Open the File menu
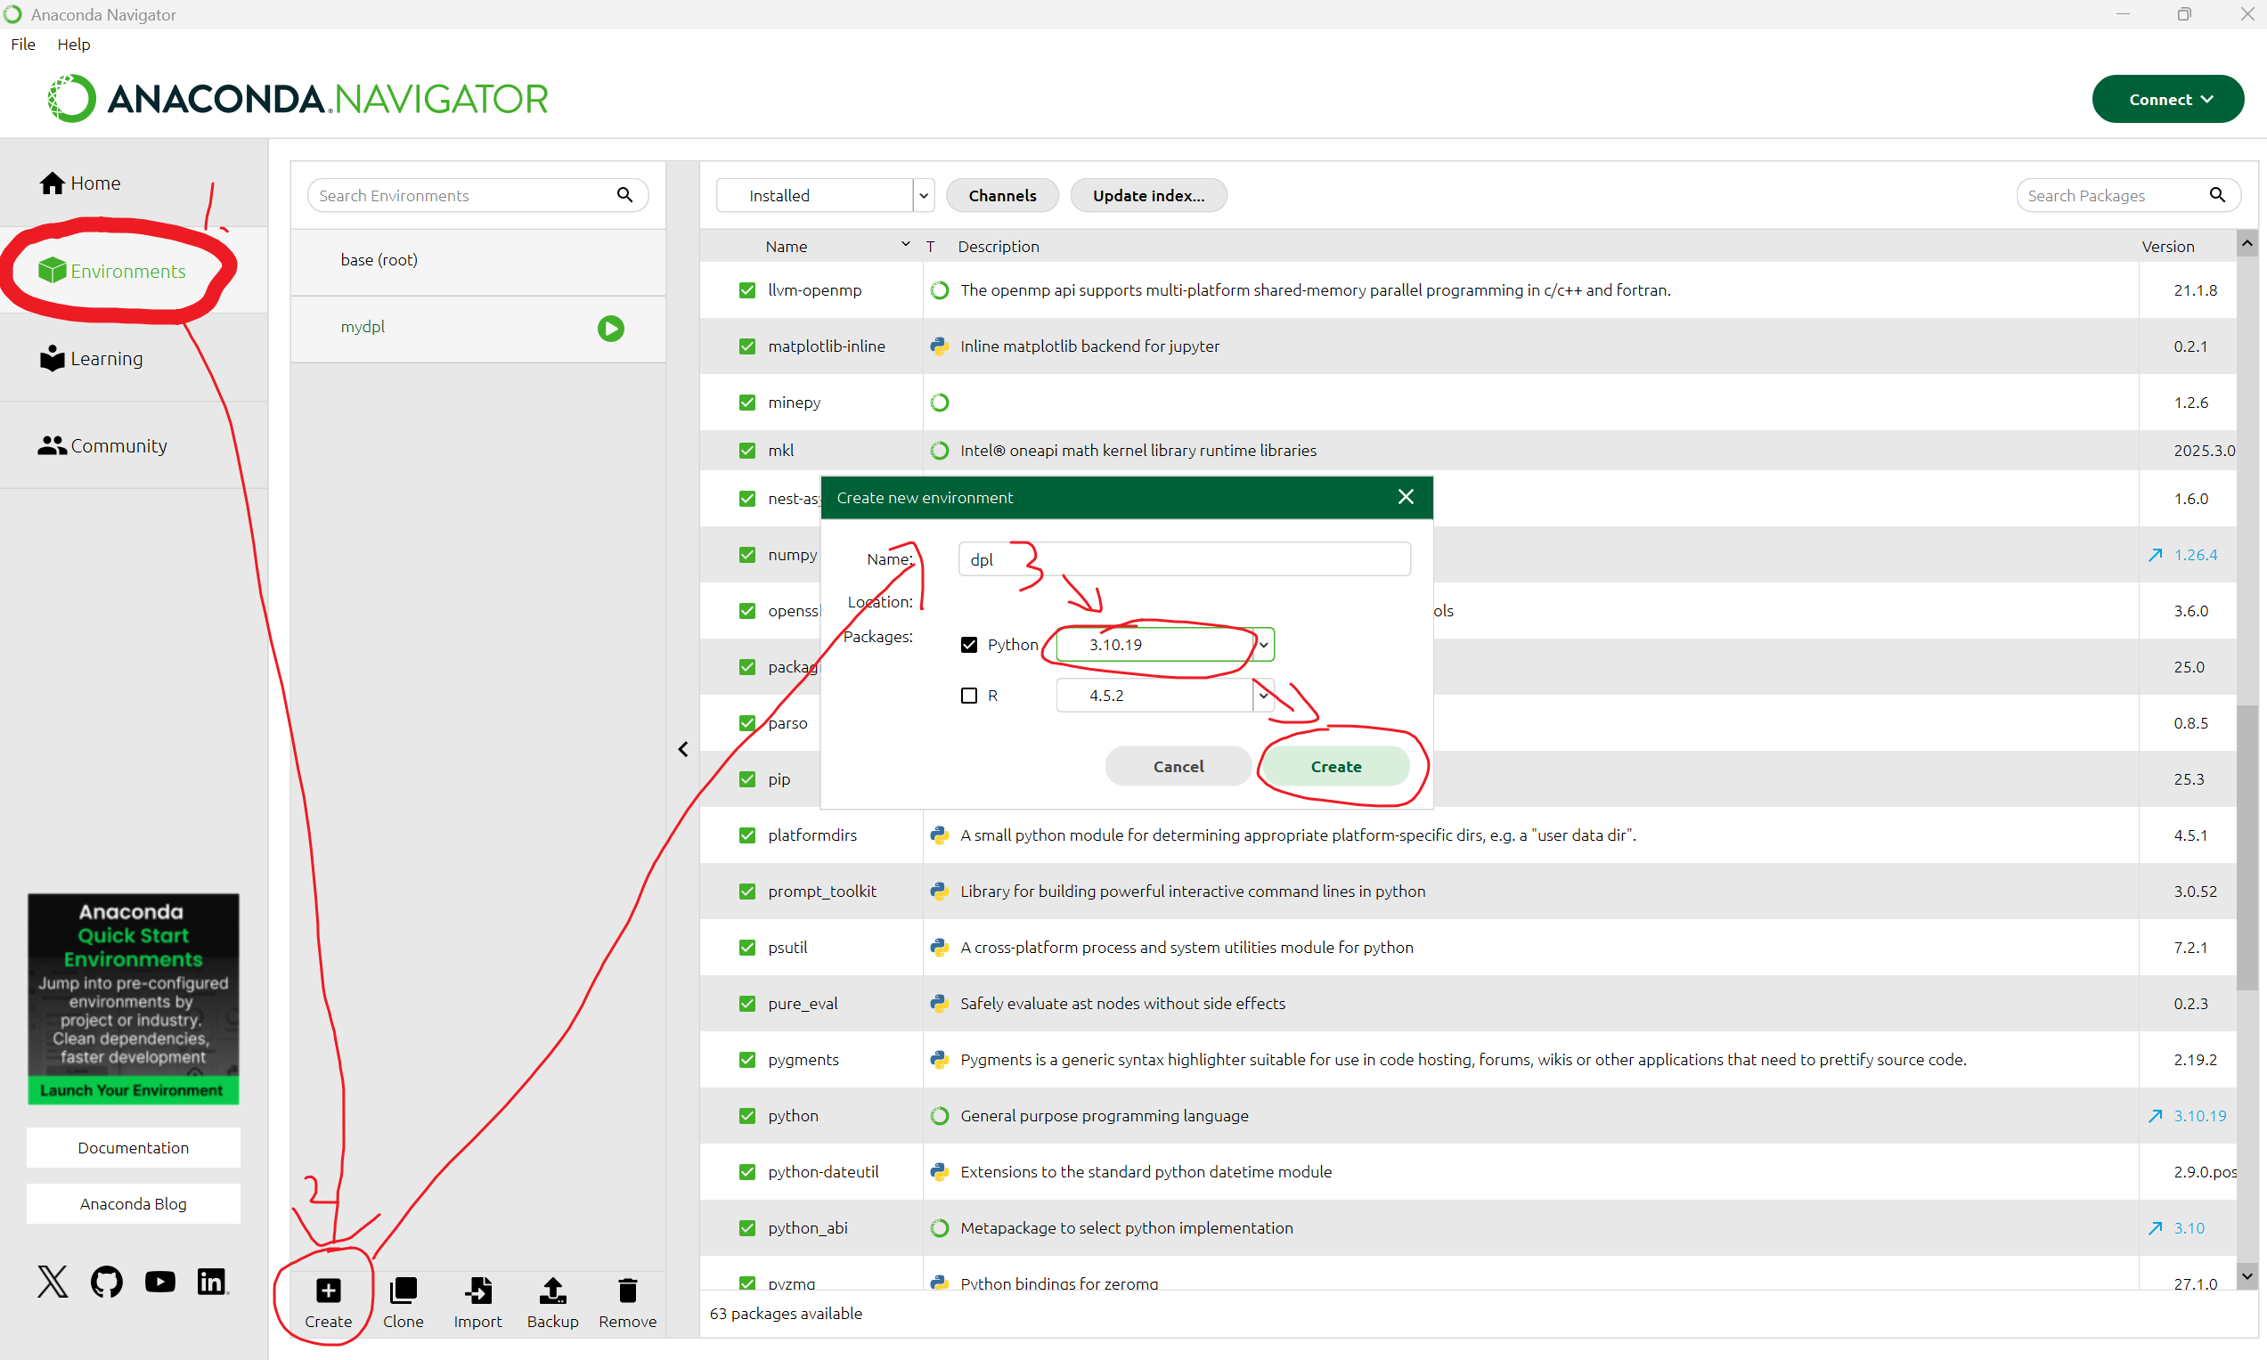The width and height of the screenshot is (2267, 1360). (23, 44)
